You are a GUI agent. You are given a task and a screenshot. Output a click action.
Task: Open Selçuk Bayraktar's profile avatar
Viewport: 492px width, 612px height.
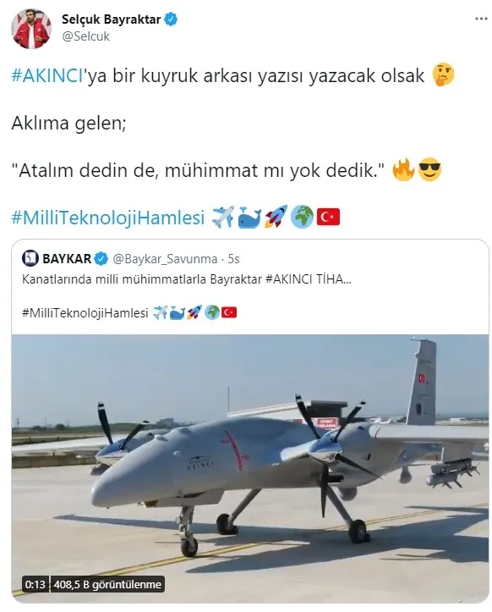coord(30,28)
